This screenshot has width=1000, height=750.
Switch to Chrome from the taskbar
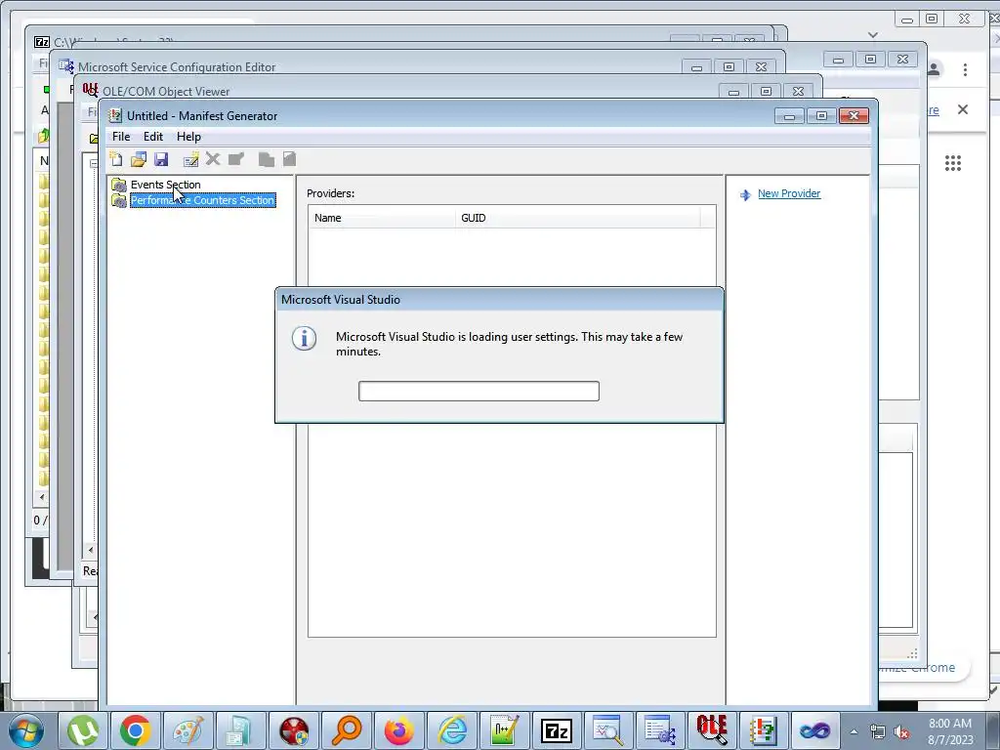click(x=135, y=730)
